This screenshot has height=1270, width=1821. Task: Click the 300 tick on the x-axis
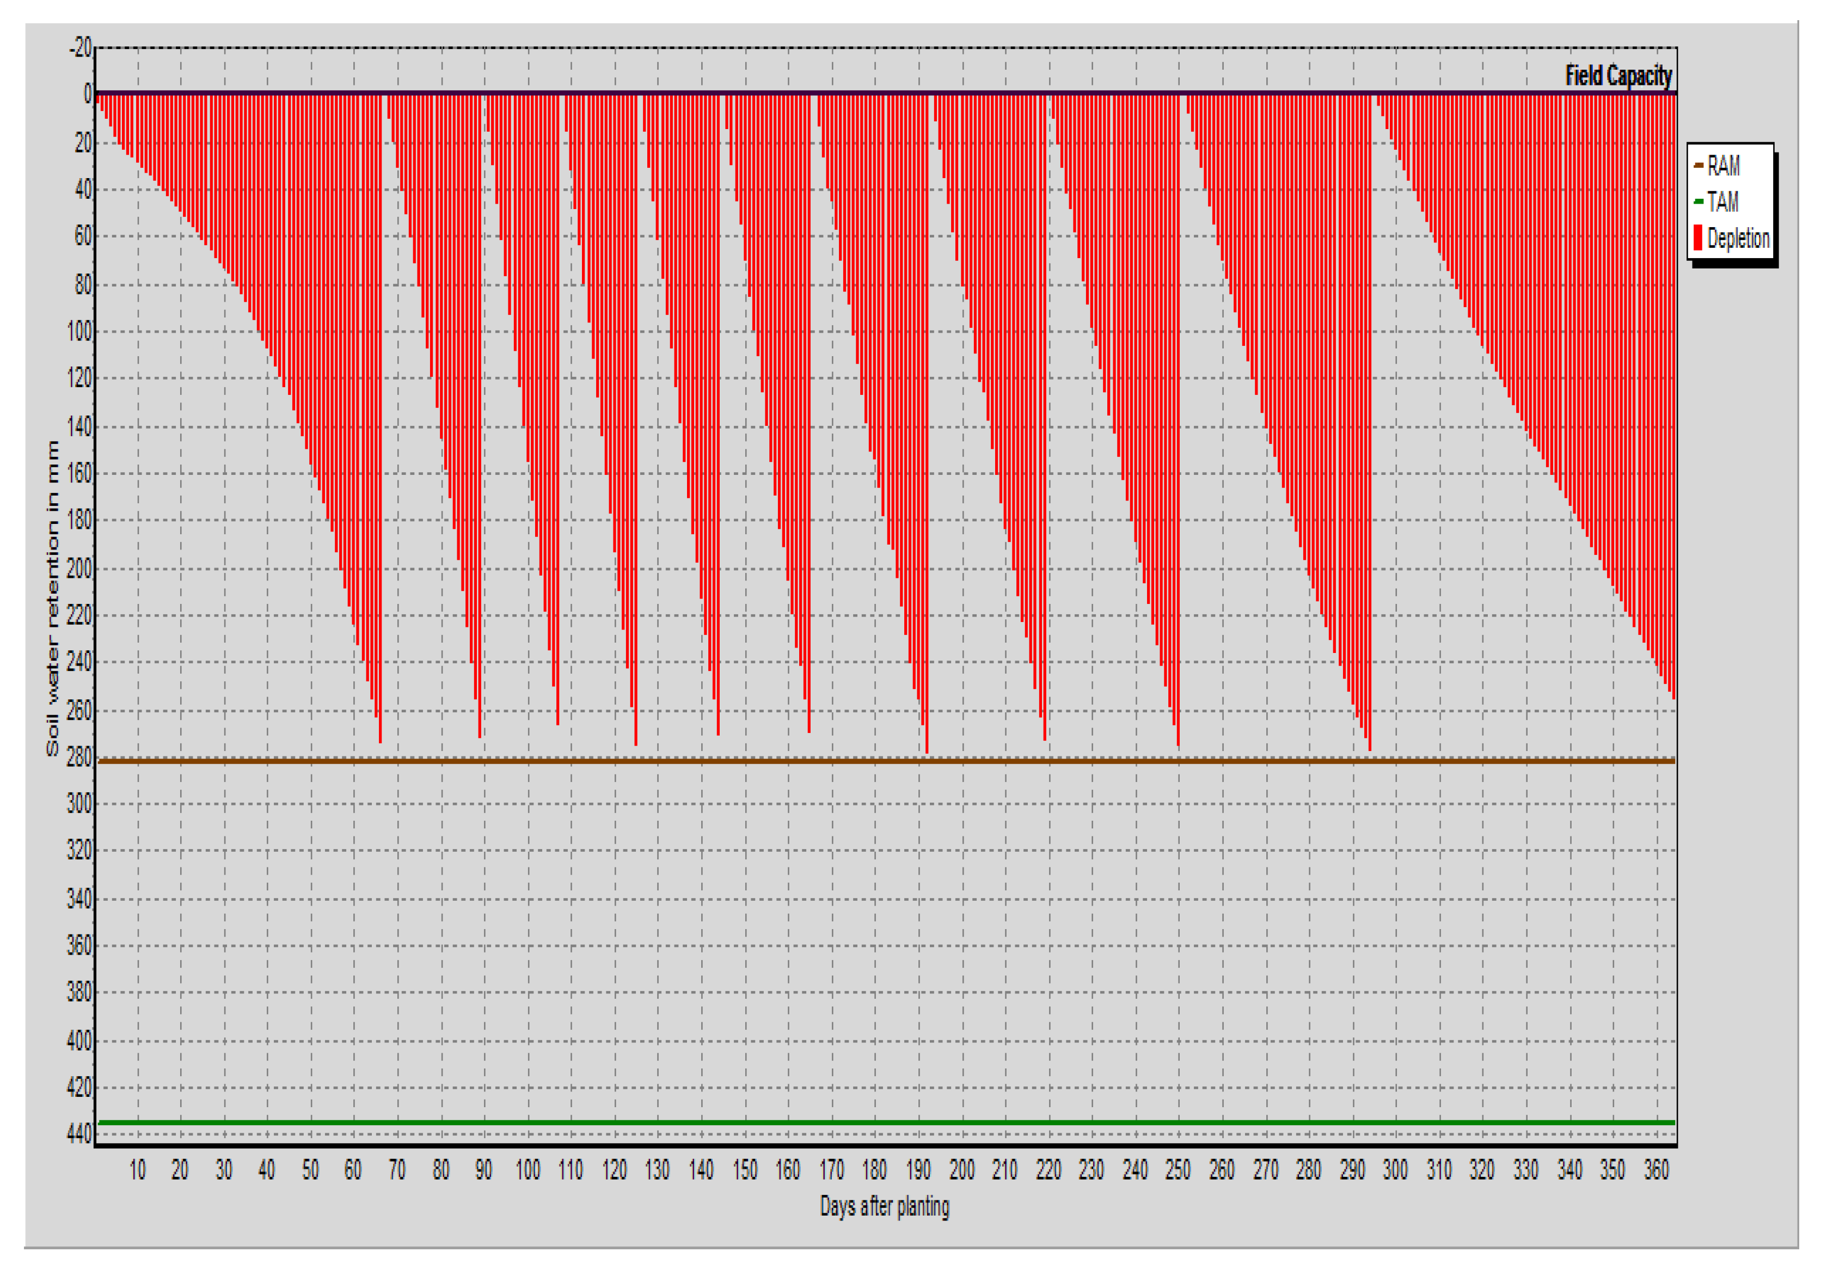tap(1395, 1170)
